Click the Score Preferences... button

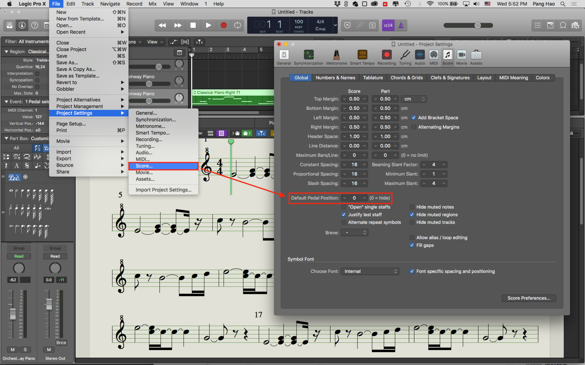[528, 298]
